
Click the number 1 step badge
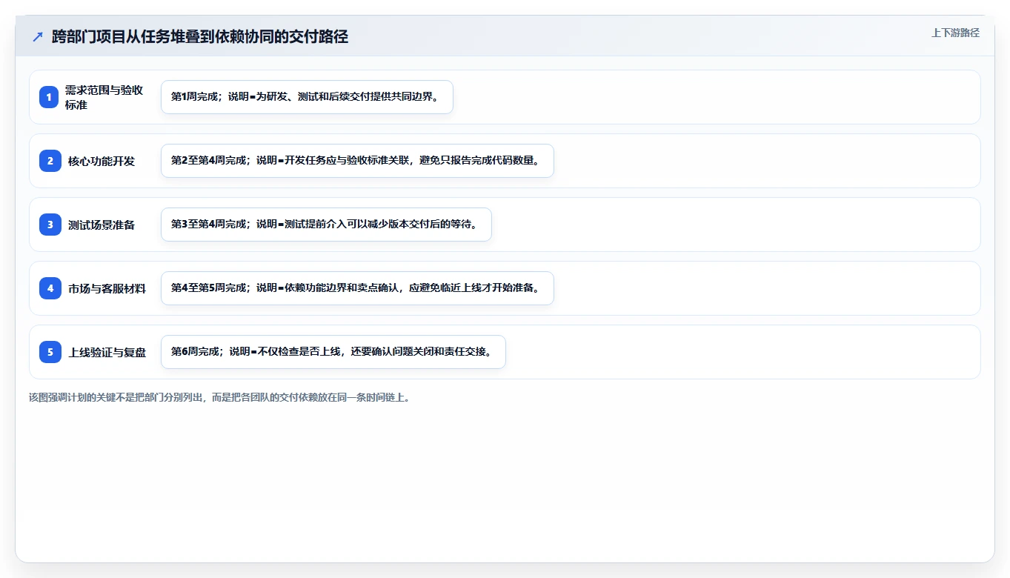(x=50, y=97)
